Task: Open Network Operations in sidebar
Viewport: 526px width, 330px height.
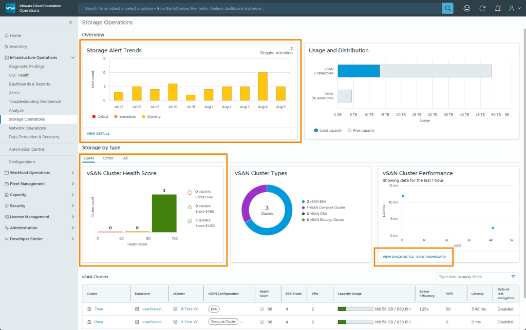Action: tap(27, 128)
